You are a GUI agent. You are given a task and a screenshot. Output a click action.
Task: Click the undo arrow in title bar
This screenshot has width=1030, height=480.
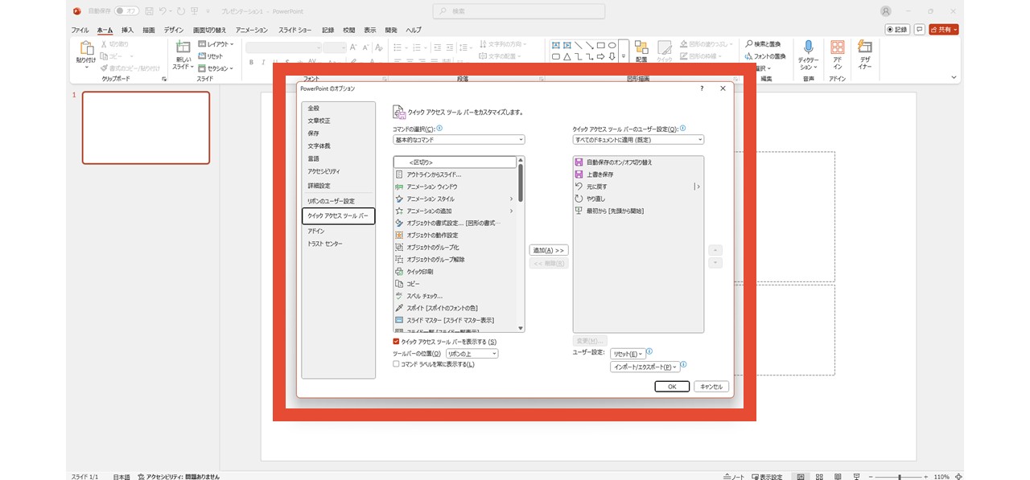tap(163, 11)
